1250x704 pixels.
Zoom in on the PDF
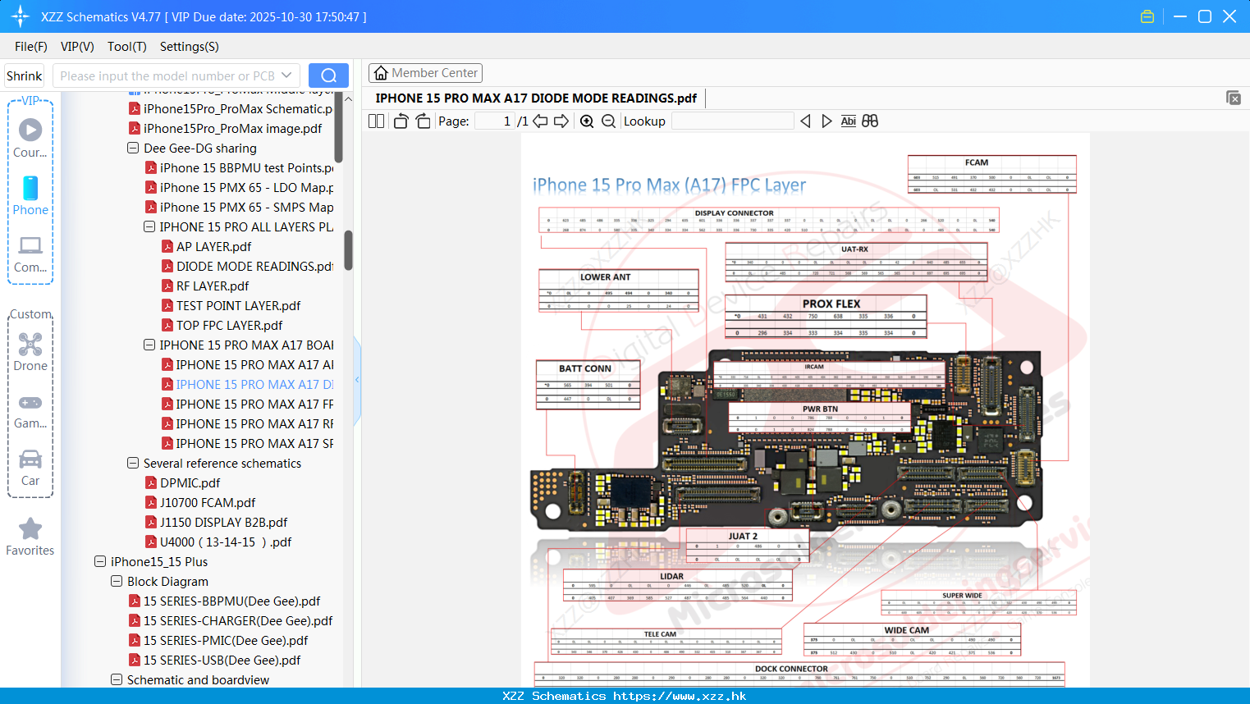(x=587, y=121)
